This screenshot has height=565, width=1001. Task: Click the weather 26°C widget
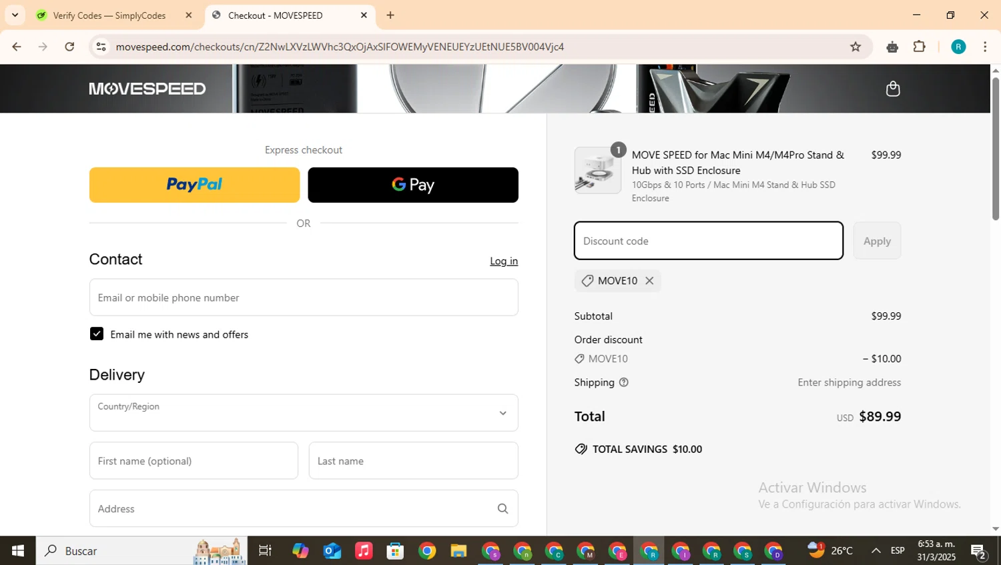click(831, 550)
